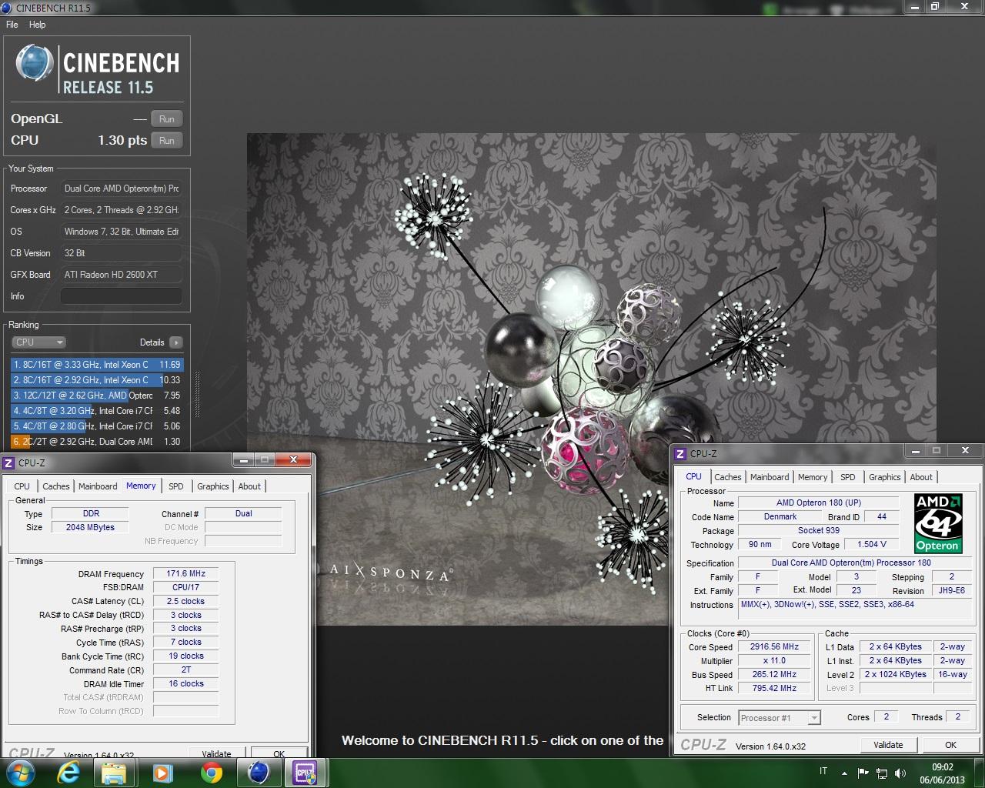
Task: Open SPD tab in right CPU-Z window
Action: coord(848,477)
